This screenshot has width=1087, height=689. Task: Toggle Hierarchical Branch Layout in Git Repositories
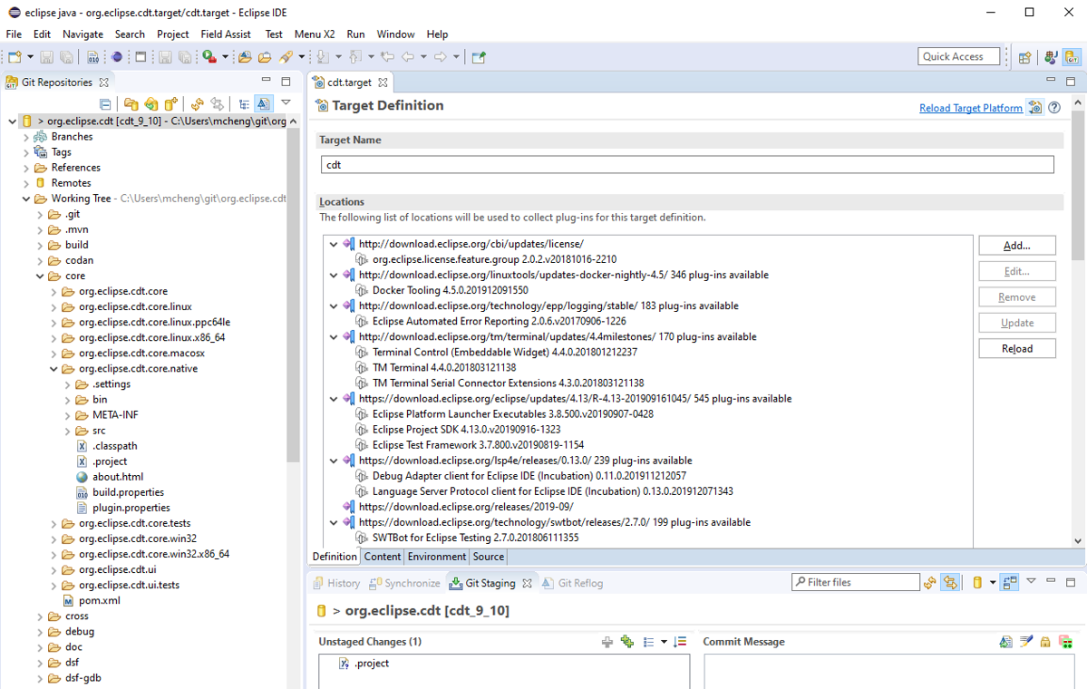pos(244,104)
